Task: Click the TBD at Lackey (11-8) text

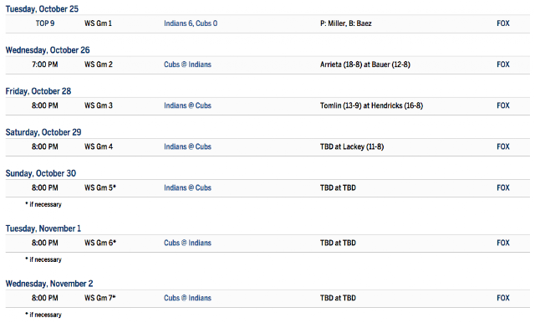Action: [352, 146]
